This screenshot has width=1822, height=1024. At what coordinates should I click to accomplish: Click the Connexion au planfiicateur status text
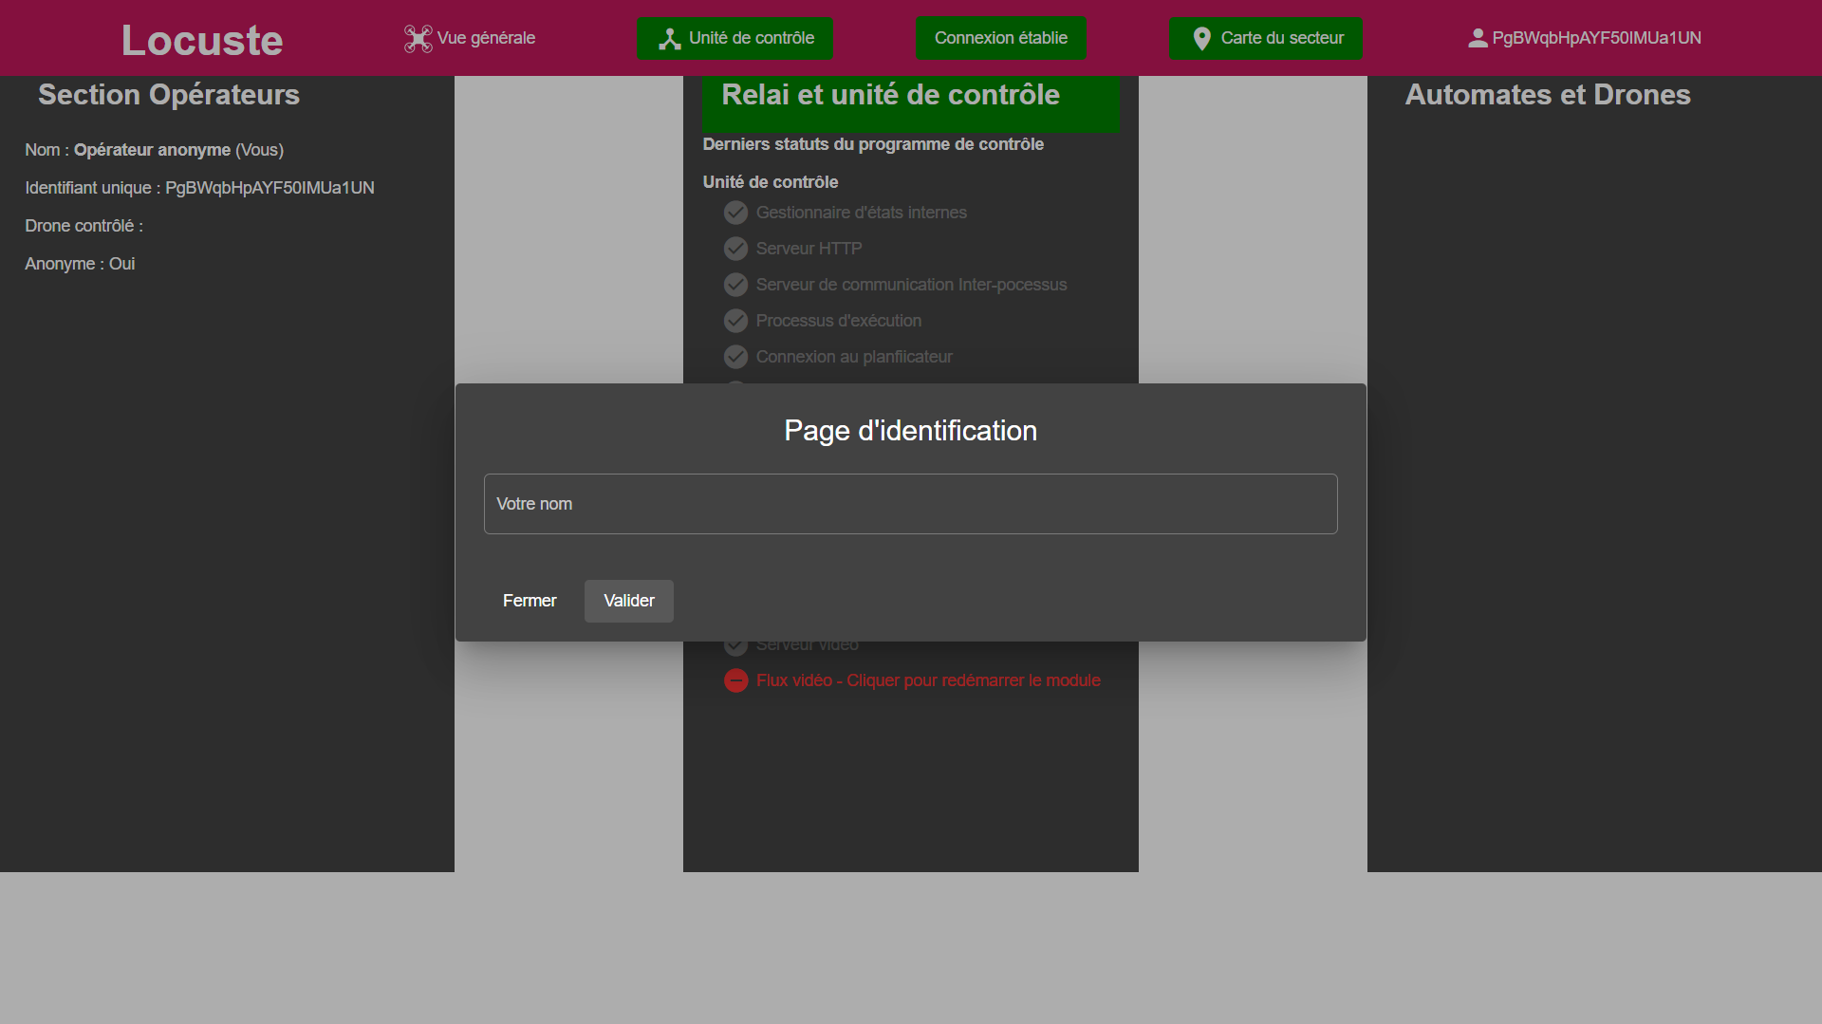point(854,357)
